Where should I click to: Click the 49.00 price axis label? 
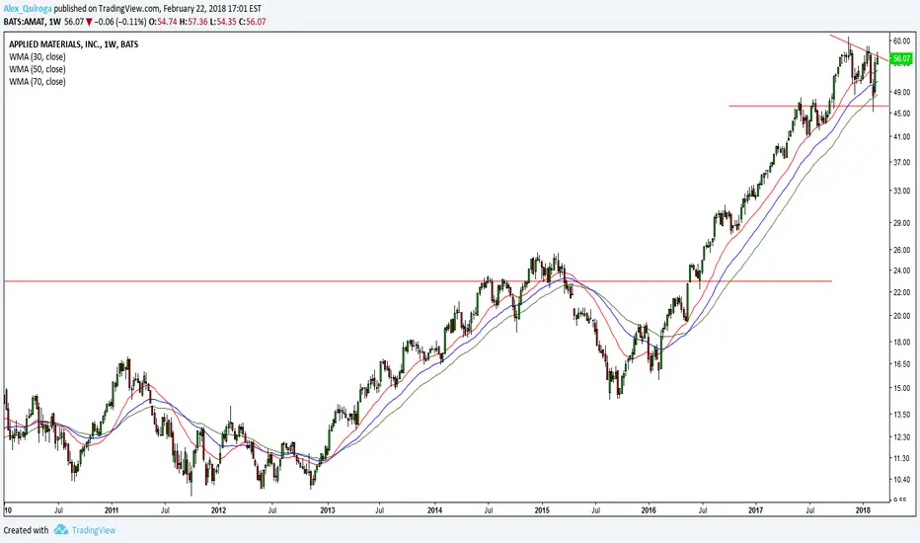coord(900,92)
